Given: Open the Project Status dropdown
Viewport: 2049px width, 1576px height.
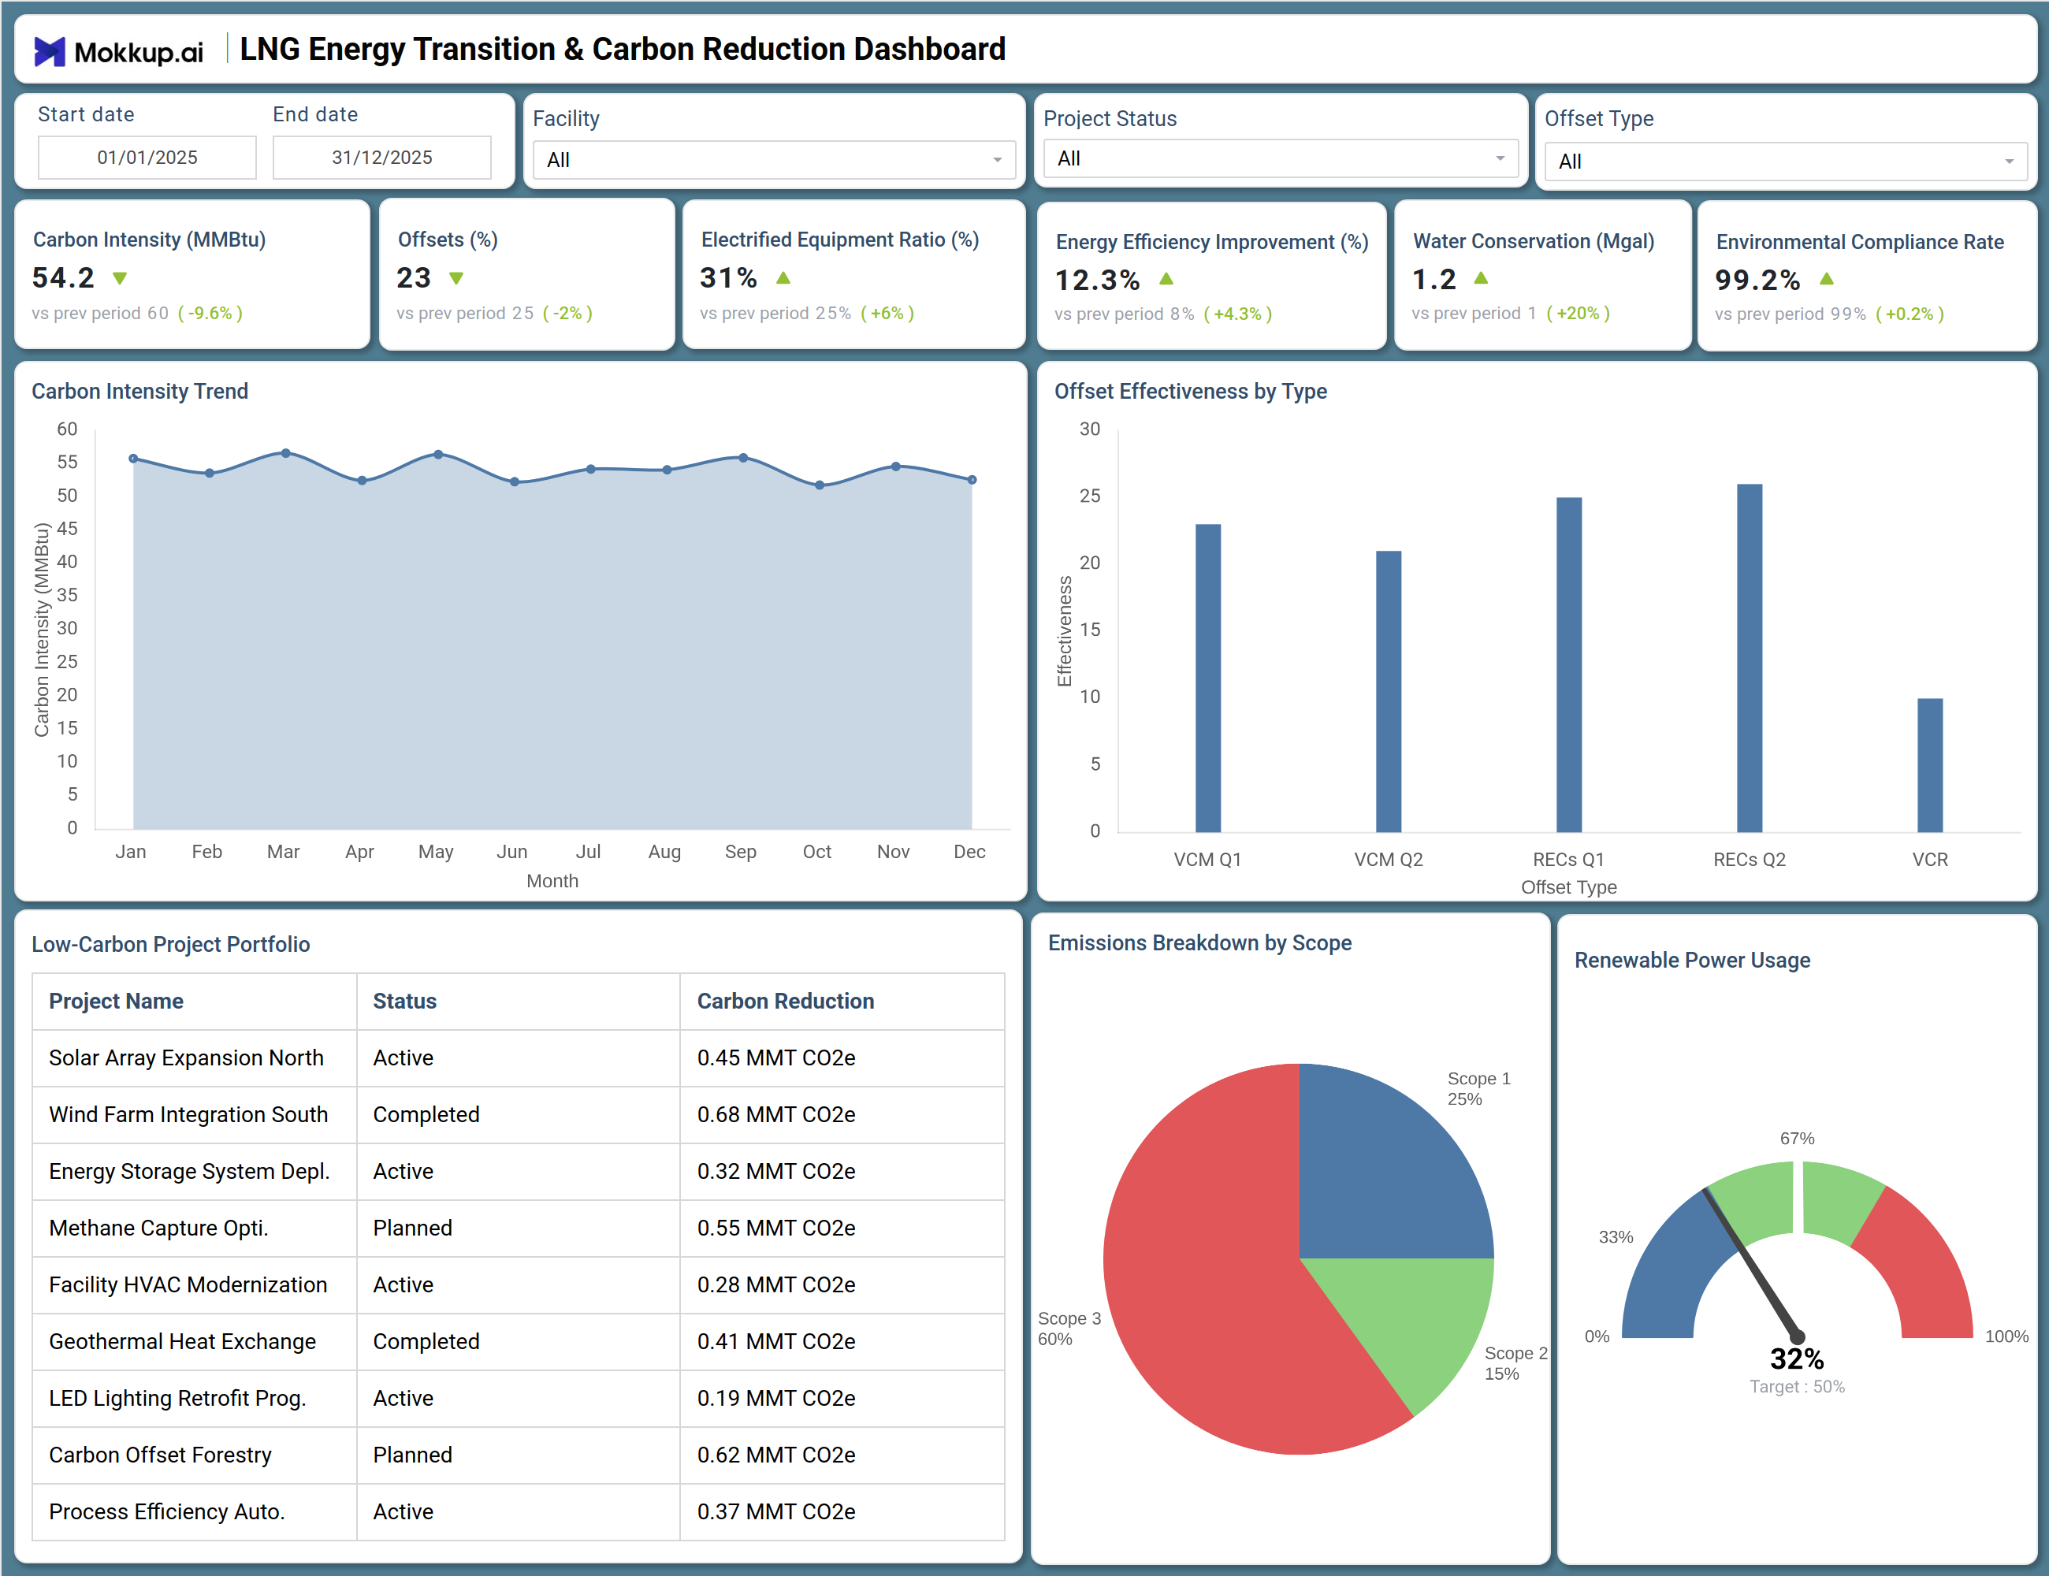Looking at the screenshot, I should (x=1281, y=158).
